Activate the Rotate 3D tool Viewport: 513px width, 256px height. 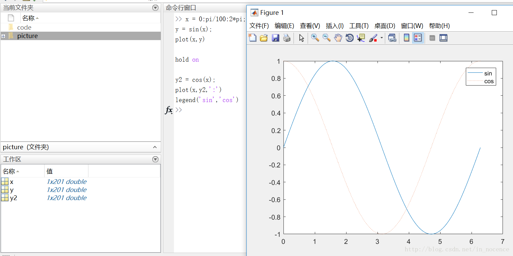[x=350, y=38]
